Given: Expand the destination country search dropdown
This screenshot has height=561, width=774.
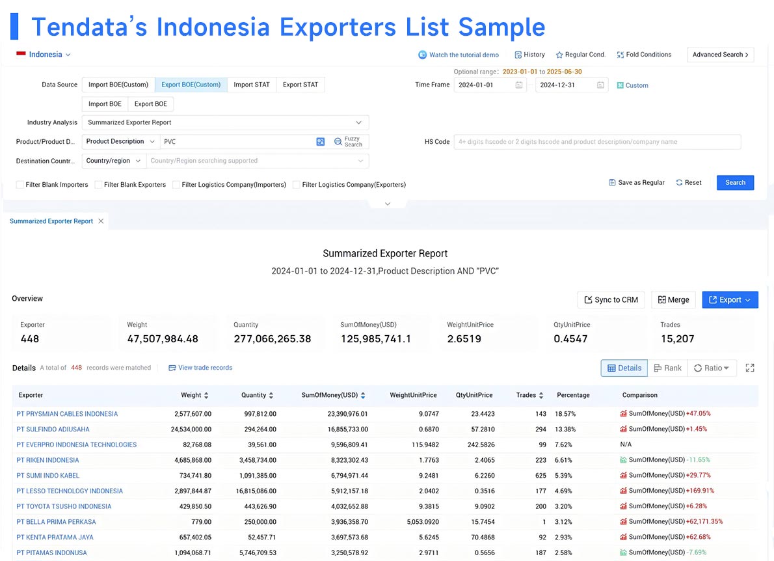Looking at the screenshot, I should coord(361,161).
